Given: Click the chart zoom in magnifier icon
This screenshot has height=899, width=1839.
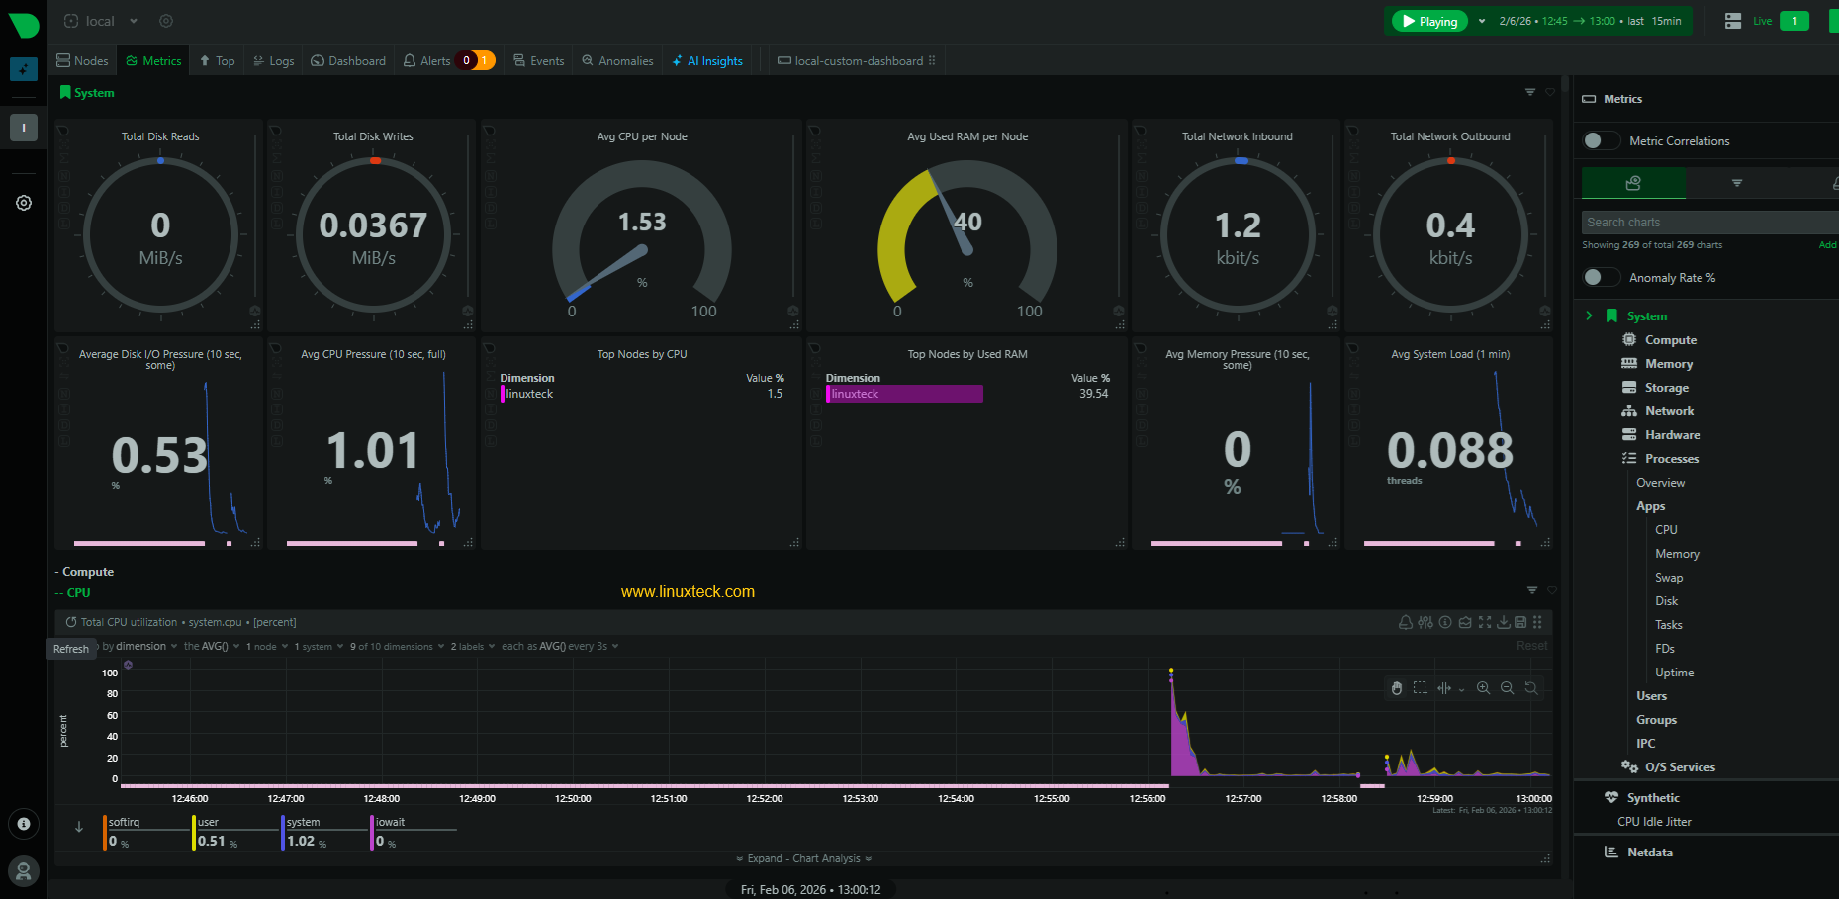Looking at the screenshot, I should 1483,688.
